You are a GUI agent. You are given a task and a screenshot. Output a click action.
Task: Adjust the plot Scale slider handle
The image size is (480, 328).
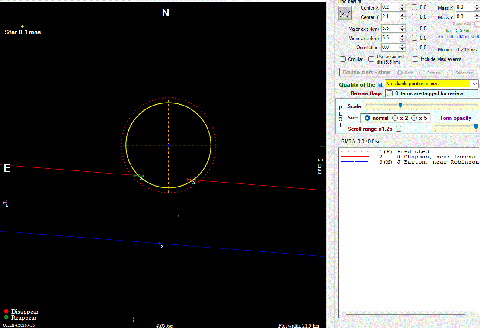pos(400,105)
